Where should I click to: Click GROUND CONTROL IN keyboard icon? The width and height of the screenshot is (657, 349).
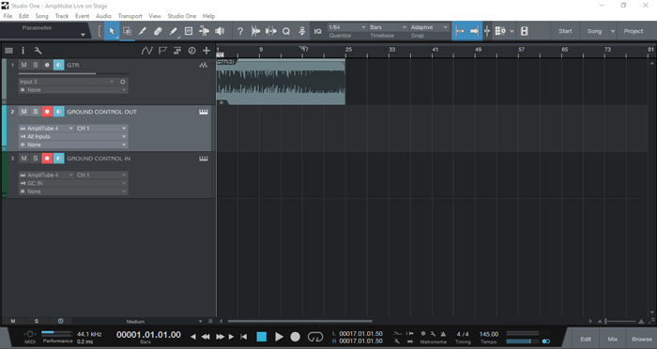[204, 159]
